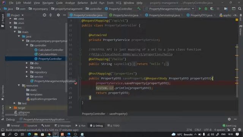Minimize the Debug tool window

(235, 119)
